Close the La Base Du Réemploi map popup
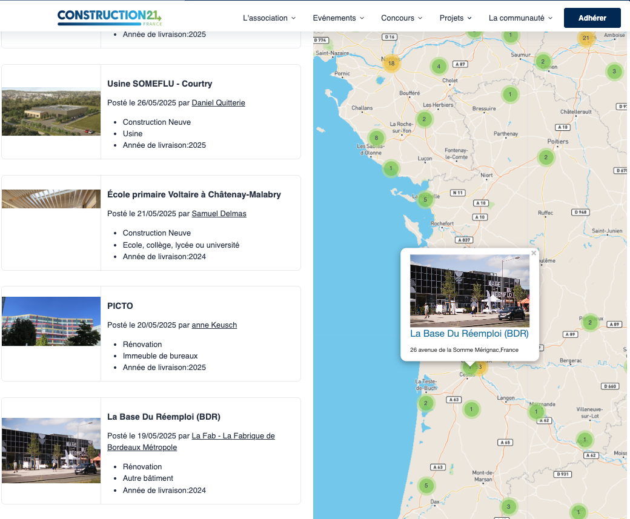The image size is (630, 519). point(534,253)
